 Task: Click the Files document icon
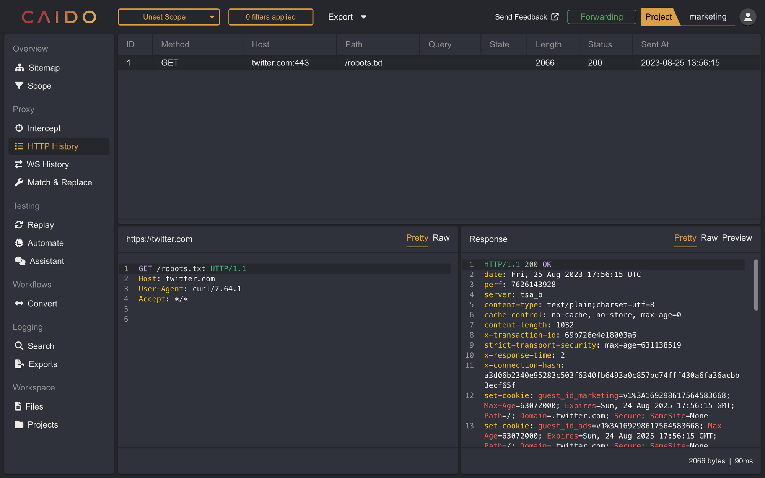(18, 406)
